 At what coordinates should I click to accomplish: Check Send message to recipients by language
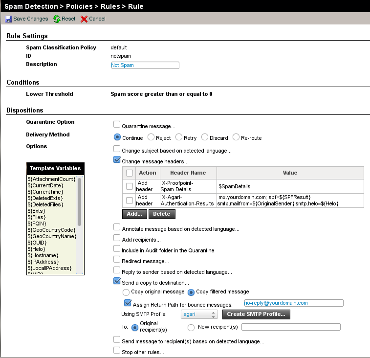pos(117,339)
